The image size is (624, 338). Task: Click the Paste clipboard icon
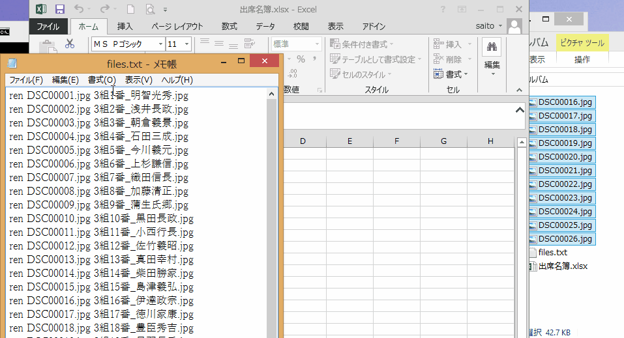48,46
